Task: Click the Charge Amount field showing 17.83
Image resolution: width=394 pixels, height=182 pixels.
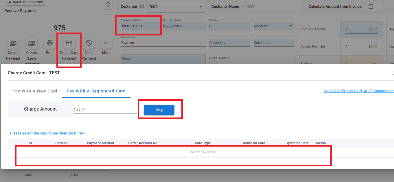Action: [105, 110]
